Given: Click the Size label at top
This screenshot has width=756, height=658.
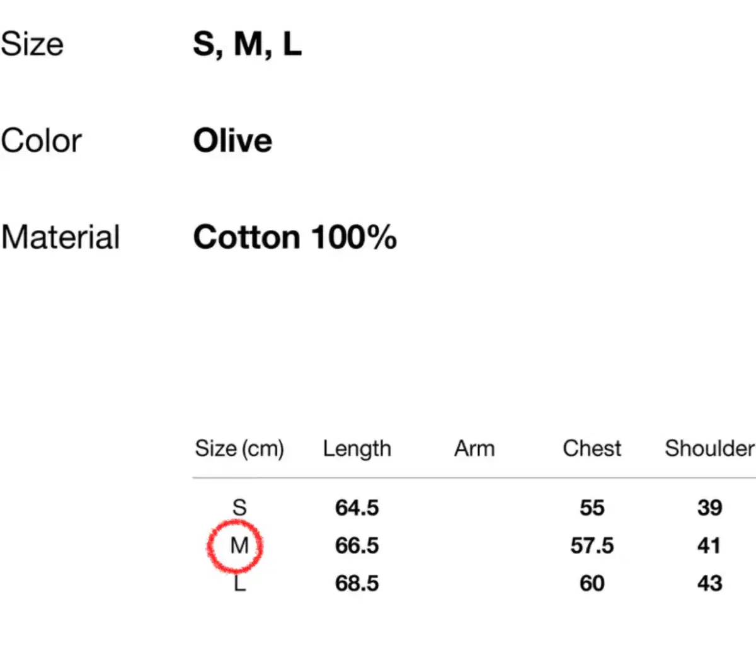Looking at the screenshot, I should click(32, 45).
